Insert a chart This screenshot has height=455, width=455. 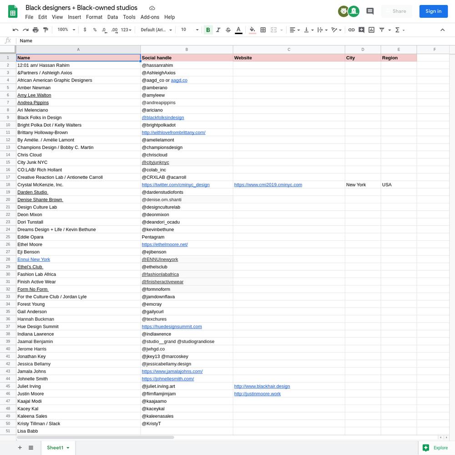(371, 30)
